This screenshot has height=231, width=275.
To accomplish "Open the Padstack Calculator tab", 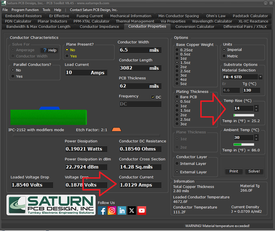I will tap(250, 16).
